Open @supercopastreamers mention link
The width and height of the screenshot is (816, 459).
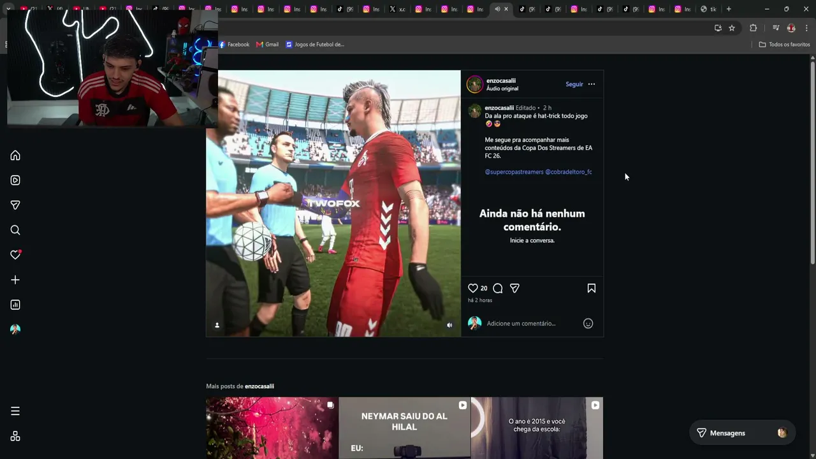point(514,172)
